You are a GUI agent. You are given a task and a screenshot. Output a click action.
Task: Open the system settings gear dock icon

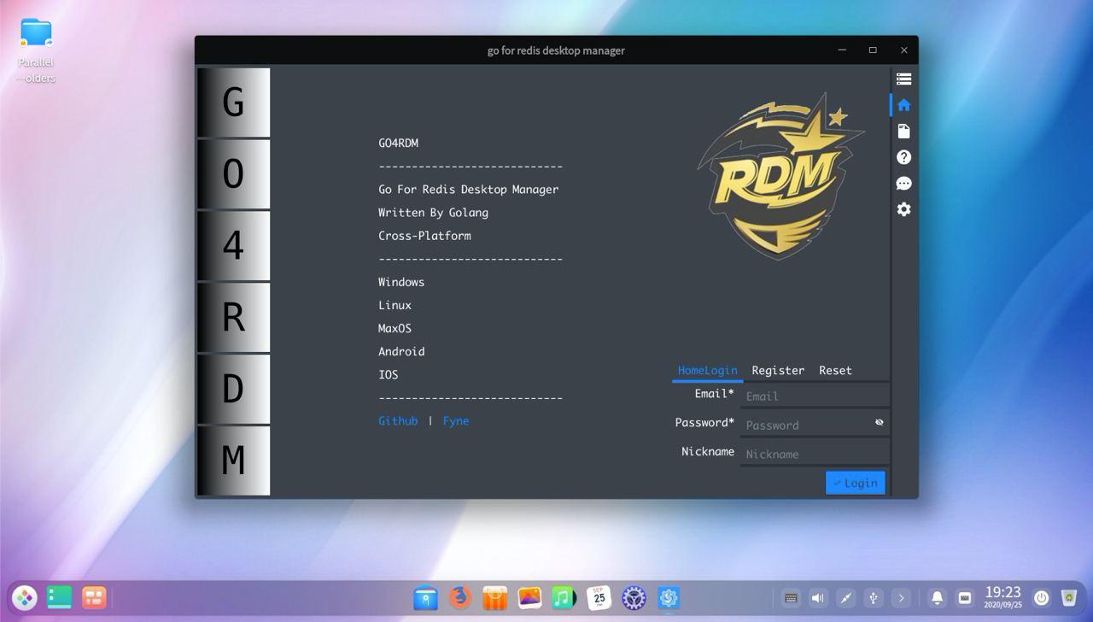[x=634, y=597]
